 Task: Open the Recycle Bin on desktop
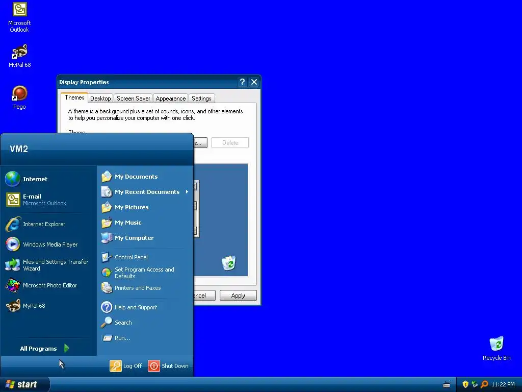[497, 348]
